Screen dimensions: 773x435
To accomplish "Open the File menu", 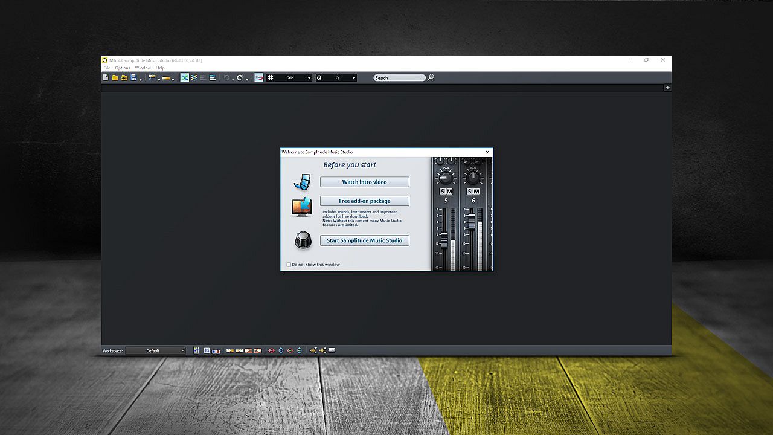I will click(x=107, y=68).
